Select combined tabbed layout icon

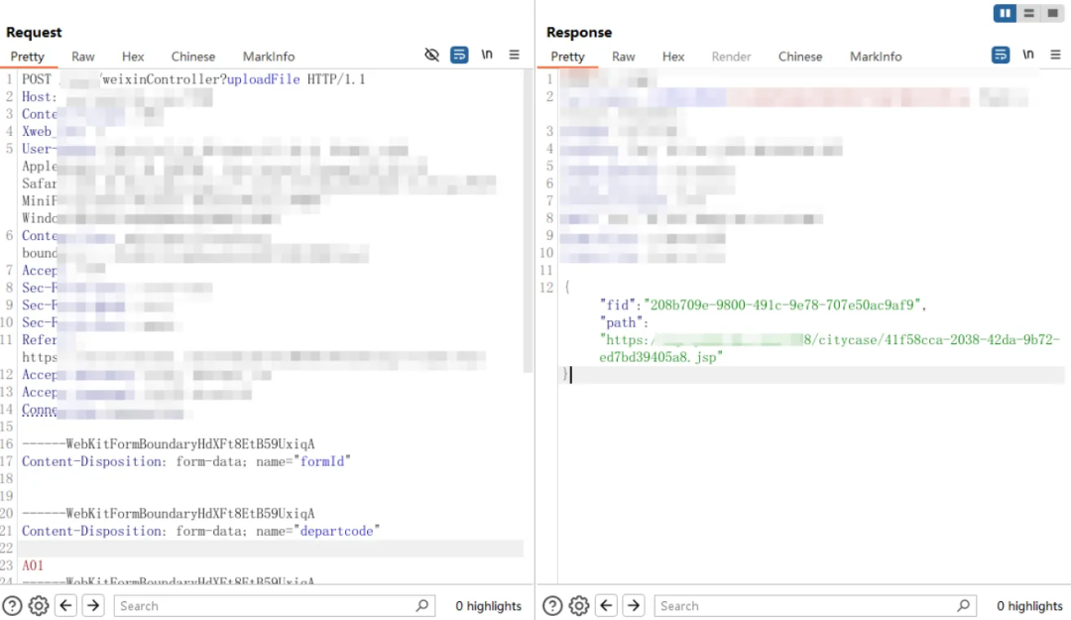point(1051,13)
